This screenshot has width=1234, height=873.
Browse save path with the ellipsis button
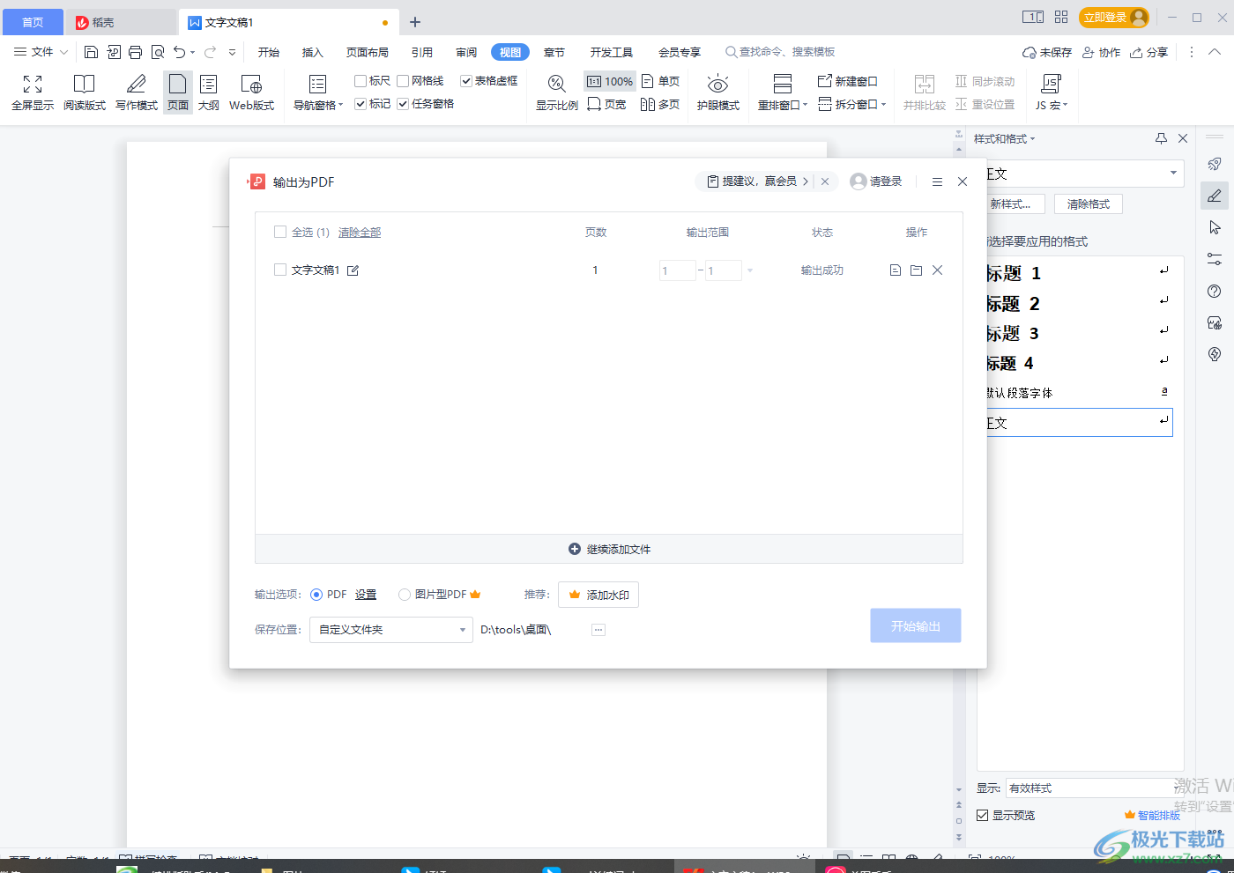[x=598, y=630]
